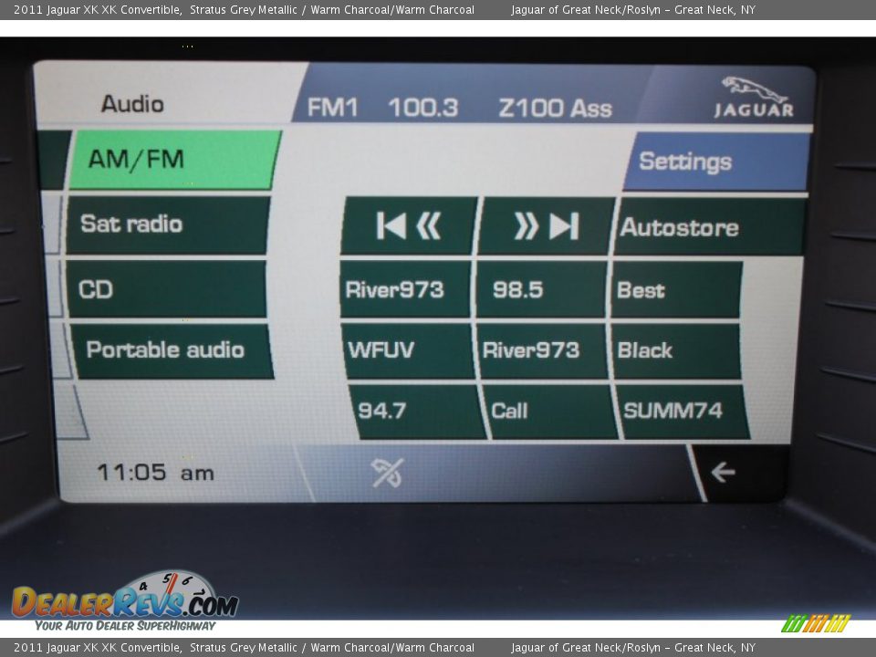This screenshot has height=657, width=876.
Task: Choose the CD audio source
Action: (x=166, y=289)
